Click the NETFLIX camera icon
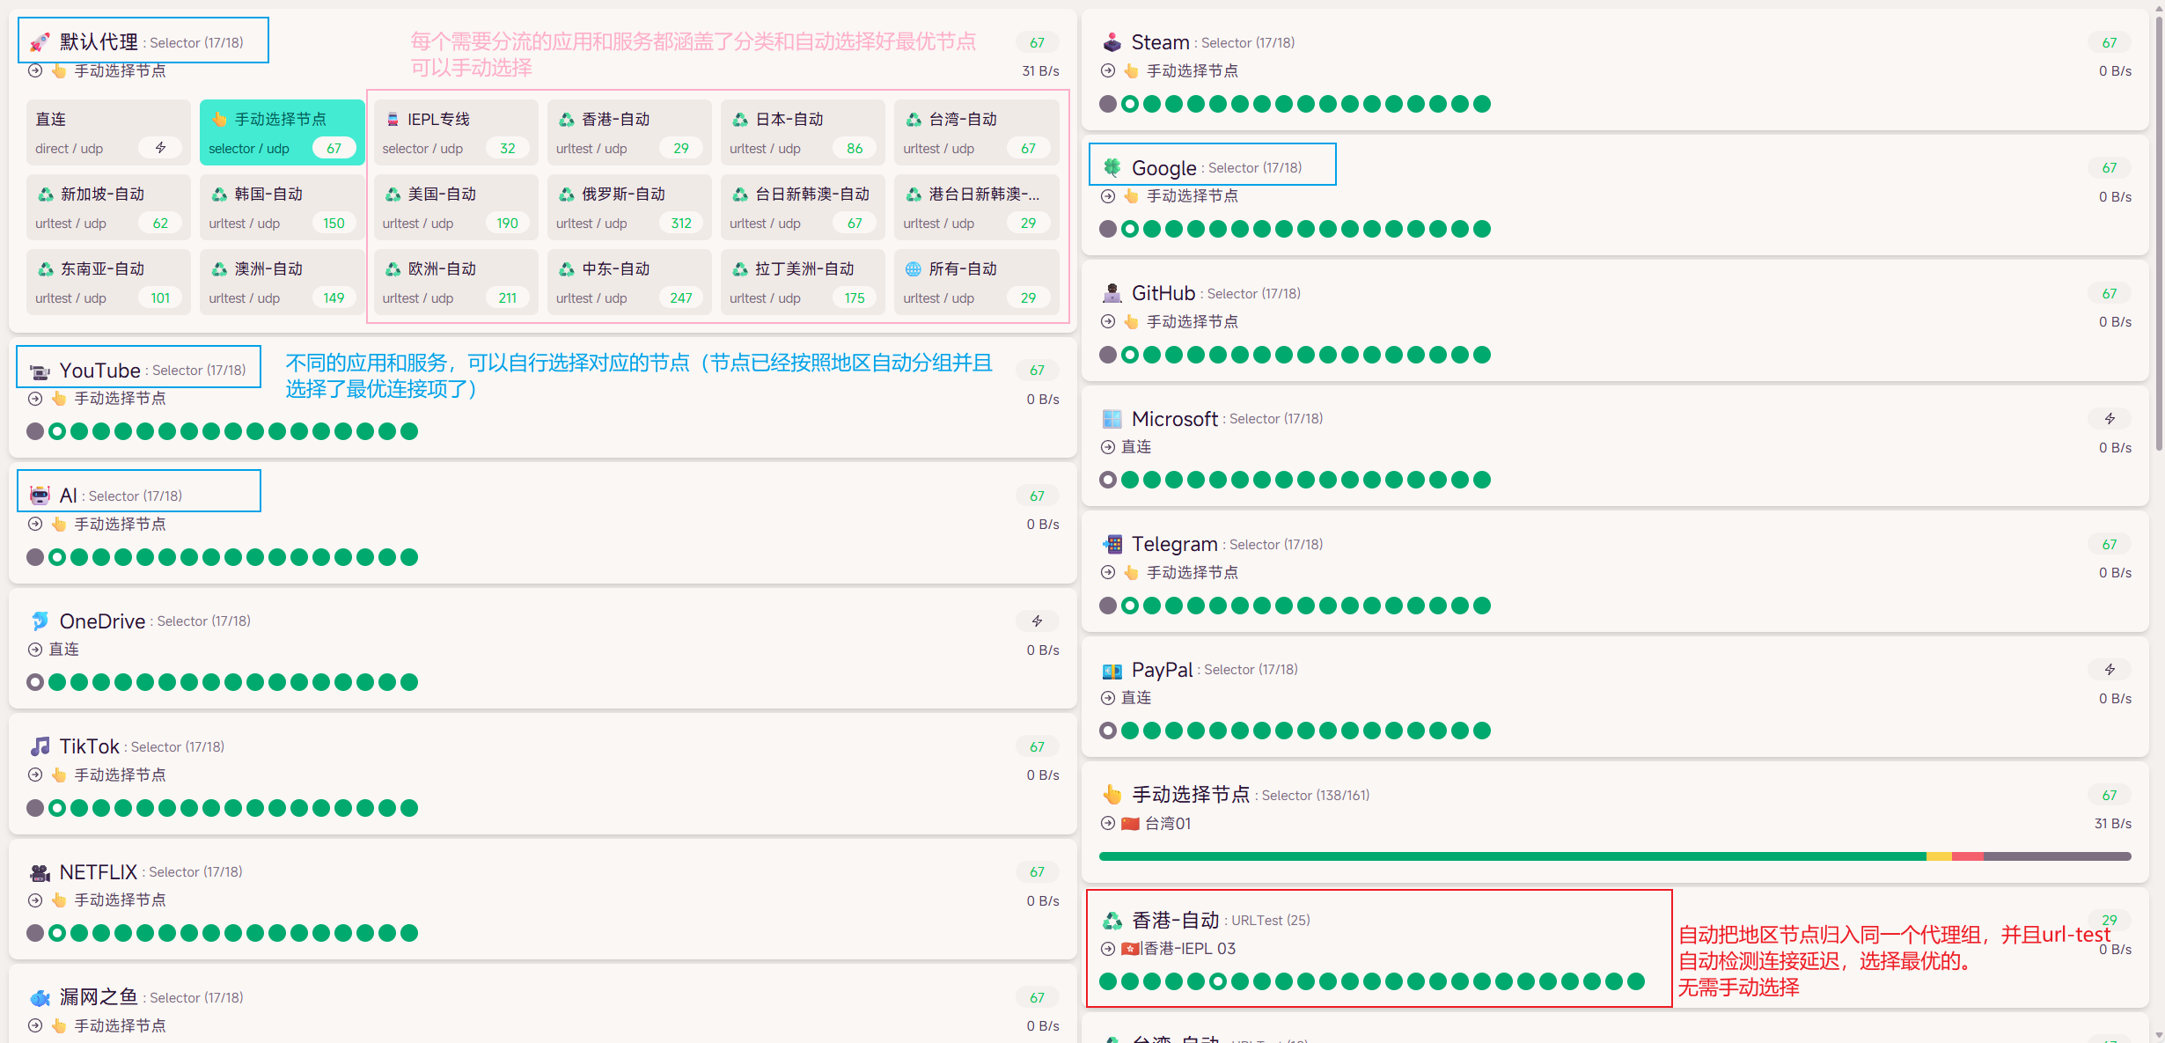Screen dimensions: 2165x1043 40,872
